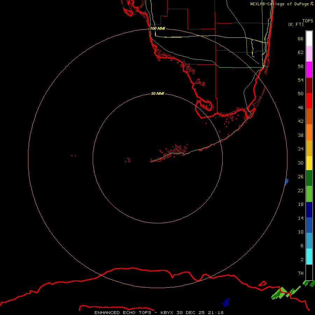Click the '42' legend value
The height and width of the screenshot is (315, 315).
tap(301, 121)
